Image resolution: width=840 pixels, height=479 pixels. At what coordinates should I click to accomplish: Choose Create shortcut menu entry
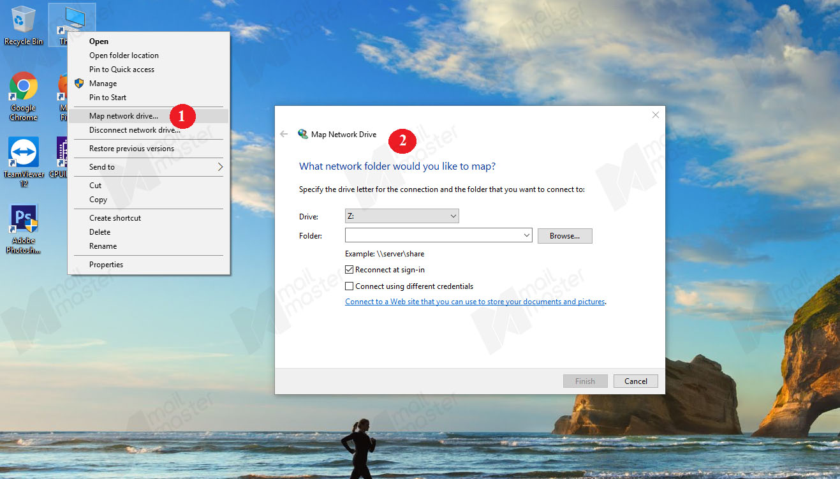pos(149,218)
